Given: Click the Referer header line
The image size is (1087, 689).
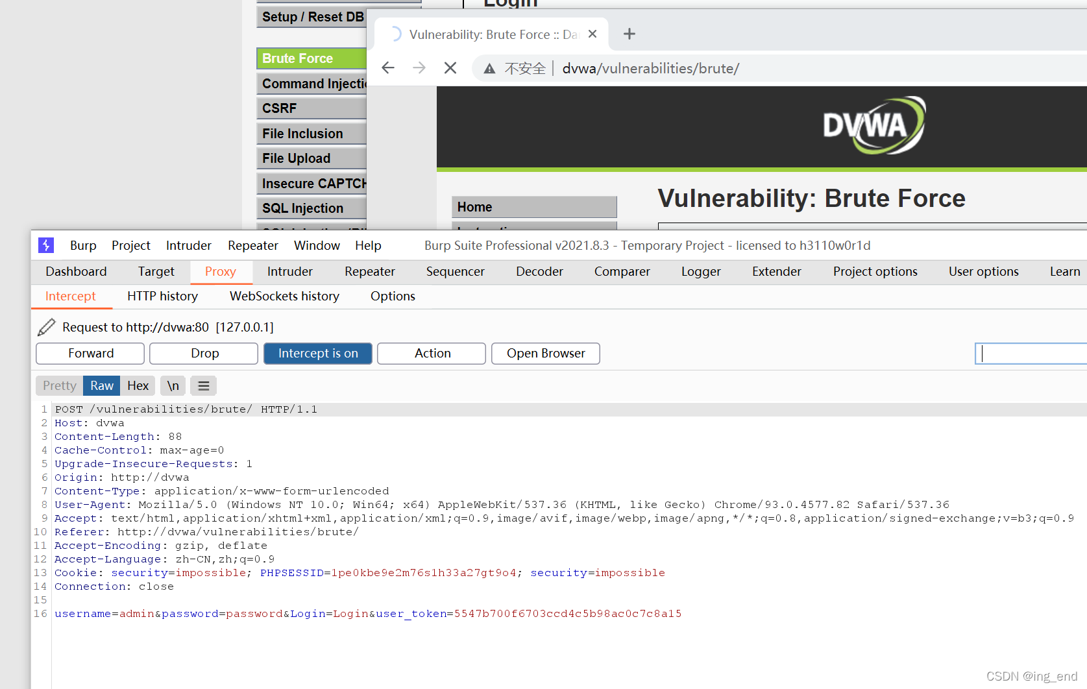Looking at the screenshot, I should click(x=206, y=532).
